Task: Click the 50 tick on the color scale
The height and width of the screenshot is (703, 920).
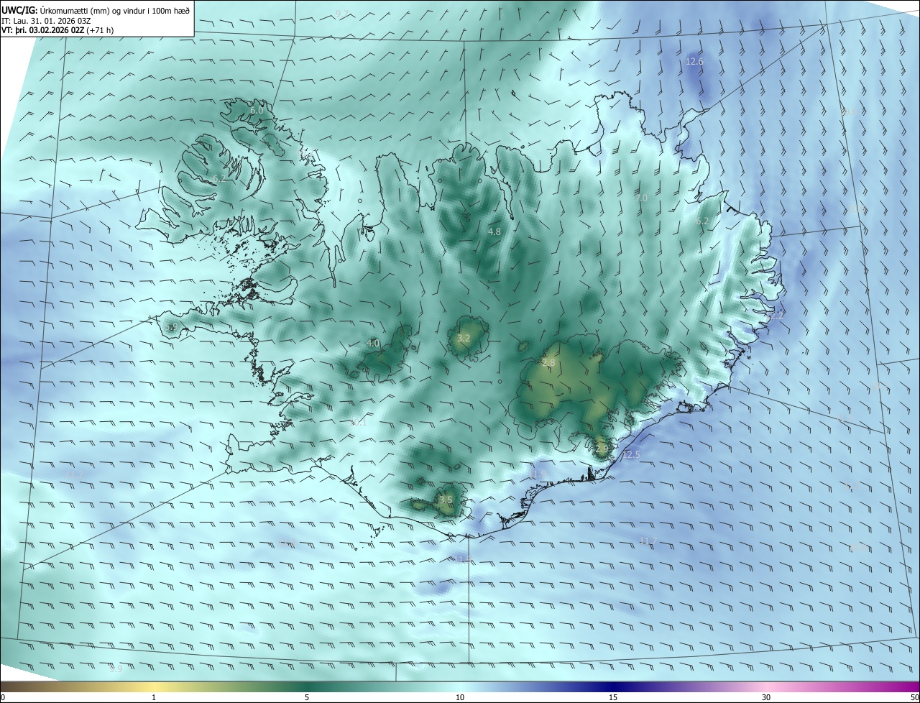Action: [x=914, y=698]
